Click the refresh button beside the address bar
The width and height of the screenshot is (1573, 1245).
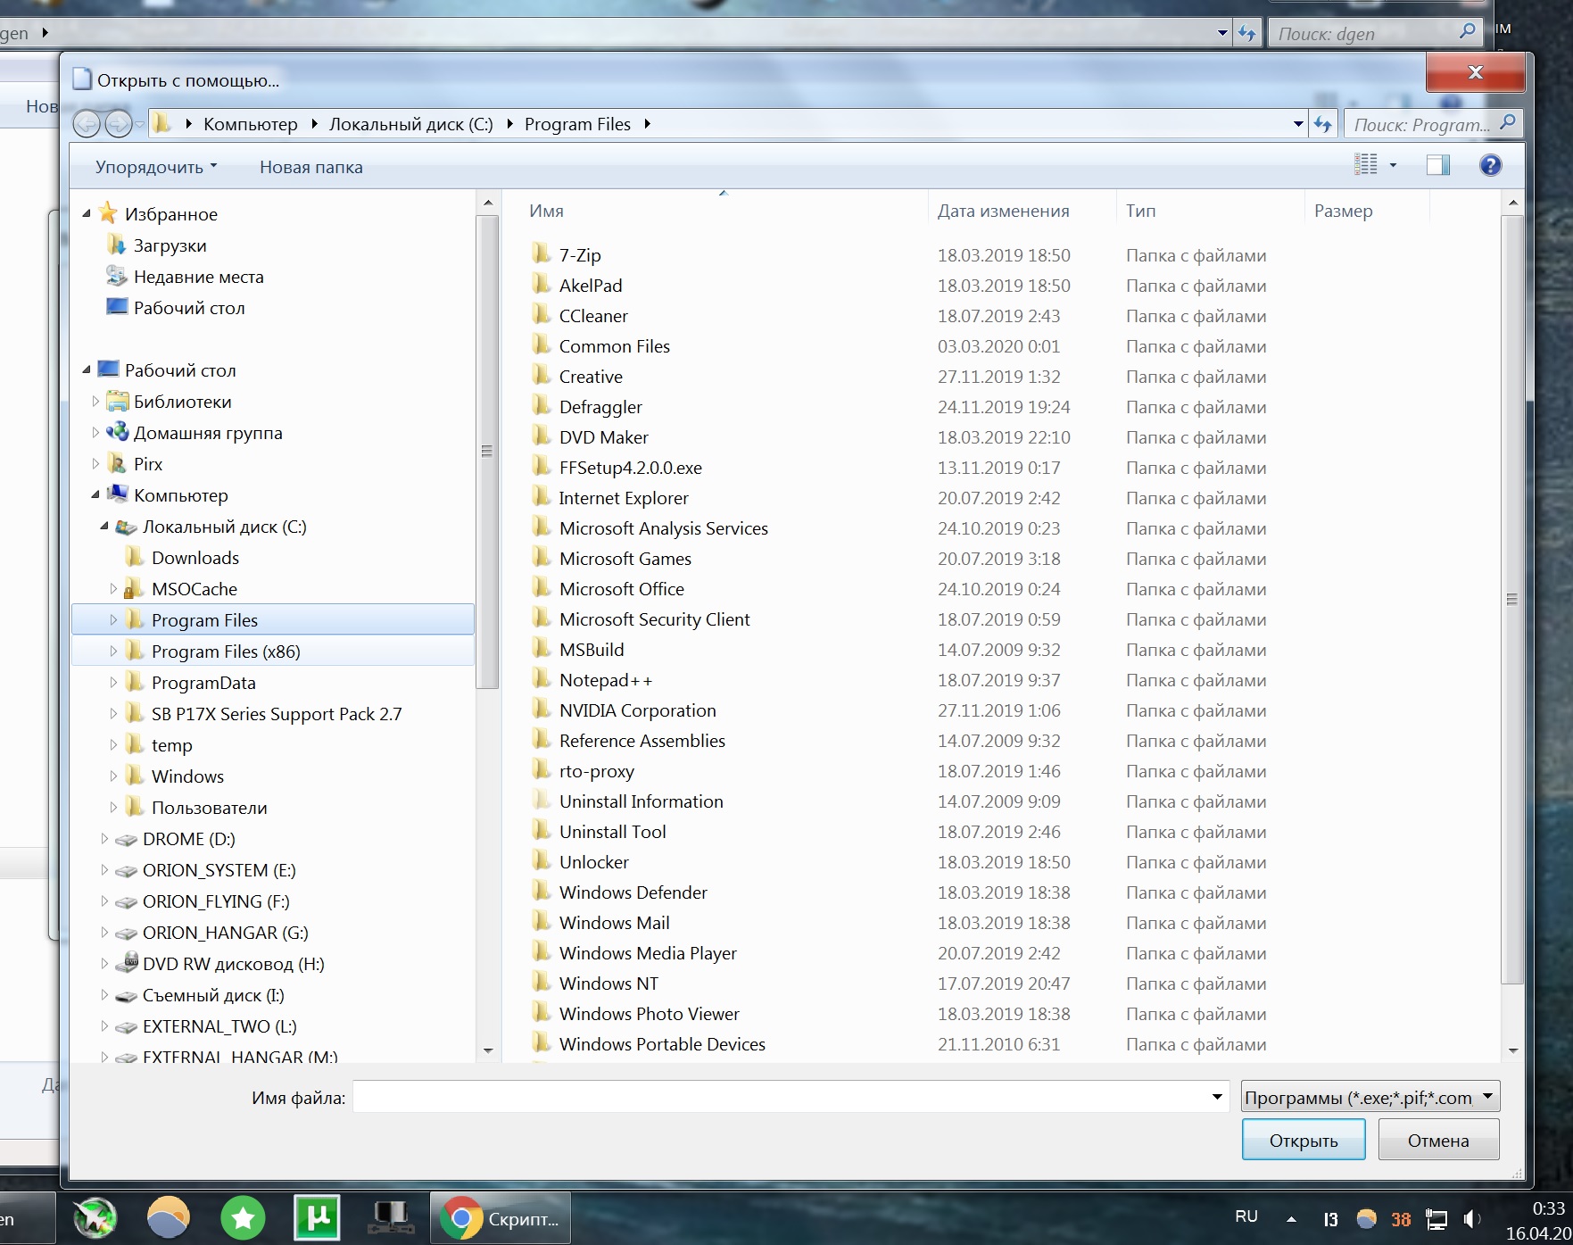(1322, 124)
